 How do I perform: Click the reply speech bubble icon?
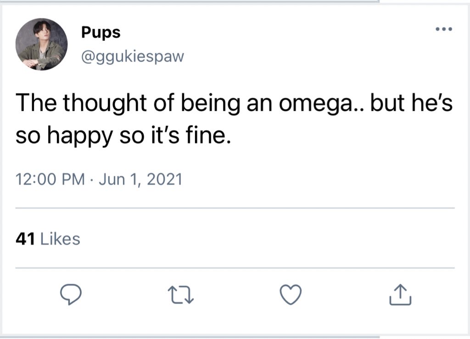[71, 295]
